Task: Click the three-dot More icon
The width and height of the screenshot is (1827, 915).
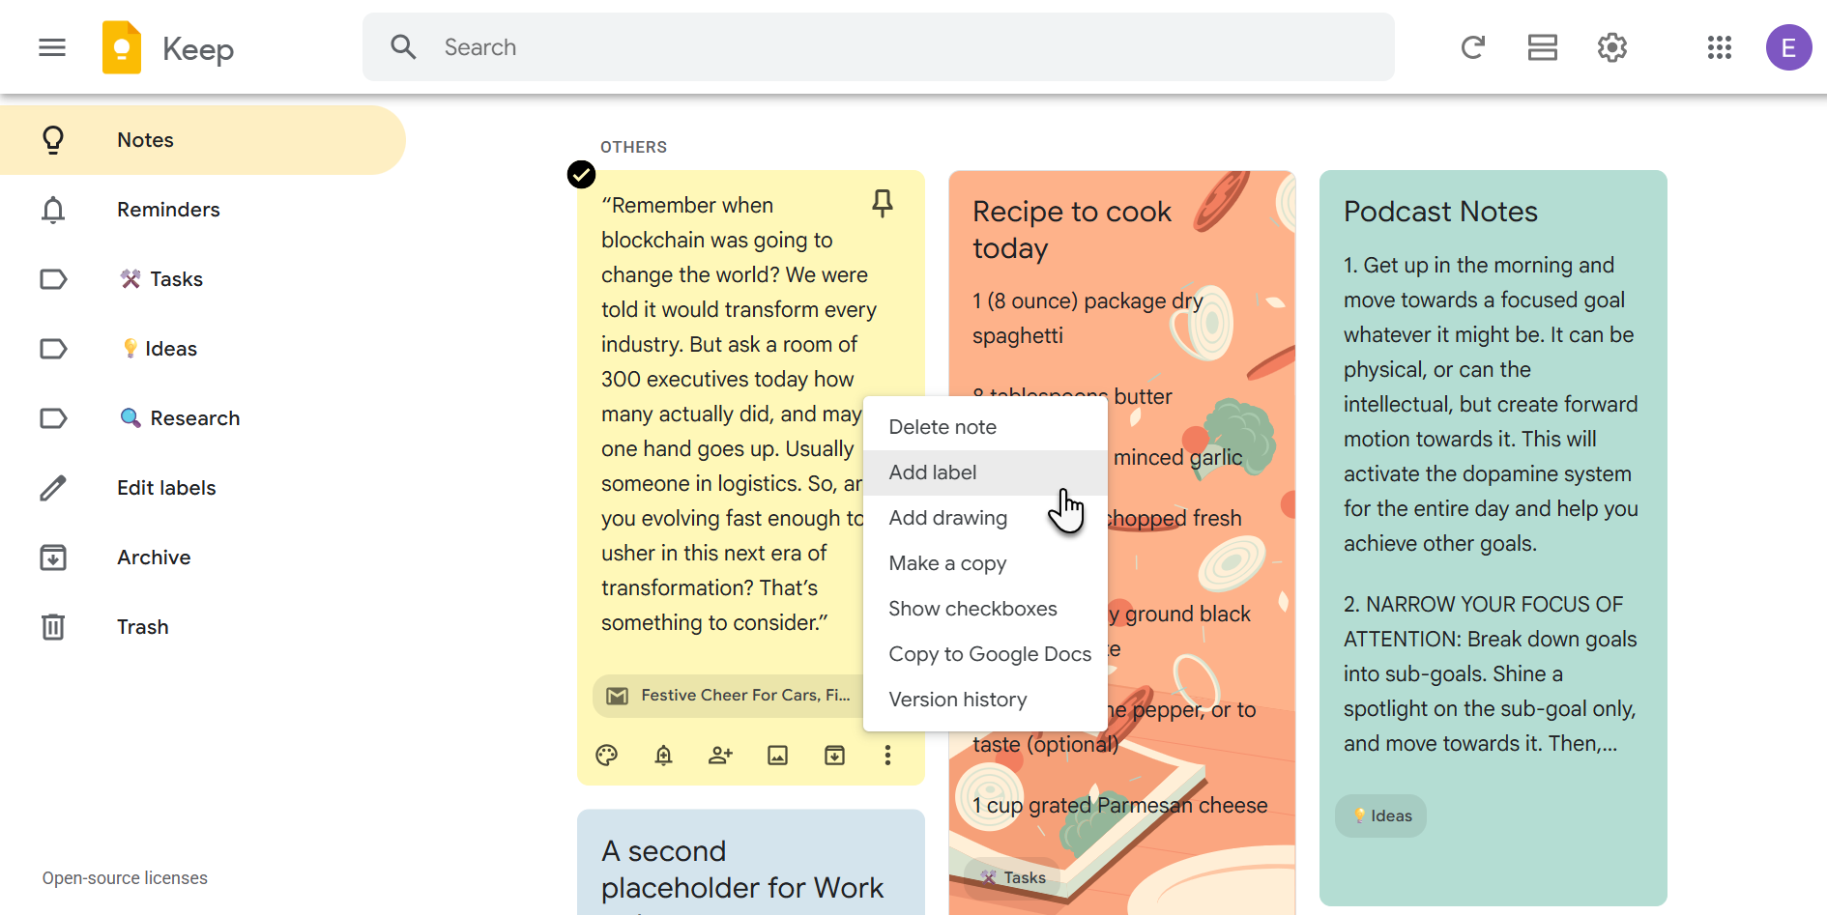Action: (x=887, y=756)
